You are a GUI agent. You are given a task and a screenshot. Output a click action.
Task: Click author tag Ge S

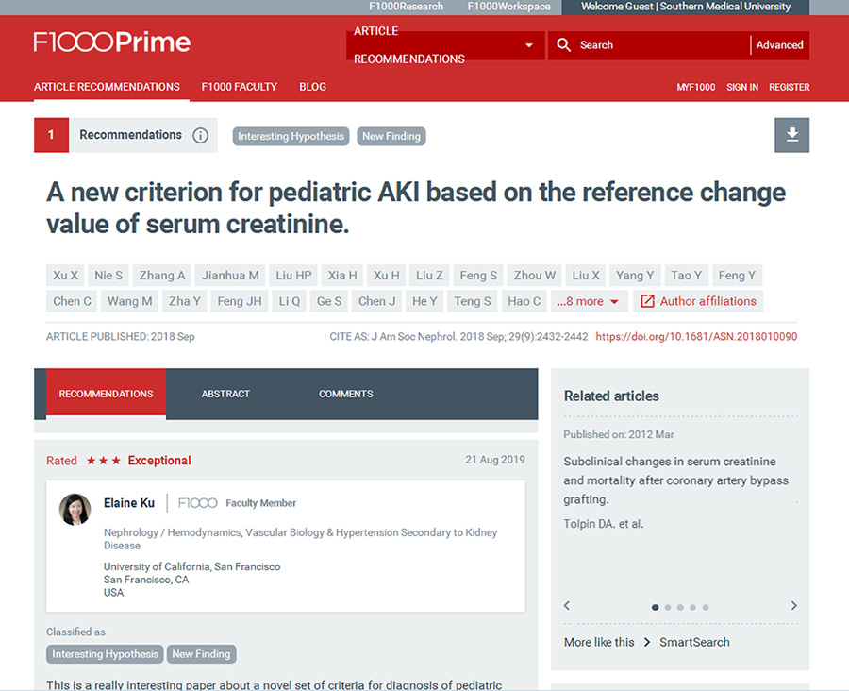328,301
